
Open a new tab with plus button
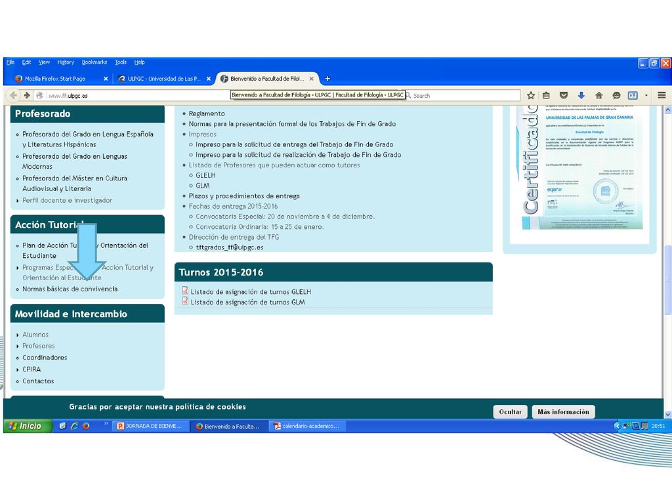click(x=327, y=79)
